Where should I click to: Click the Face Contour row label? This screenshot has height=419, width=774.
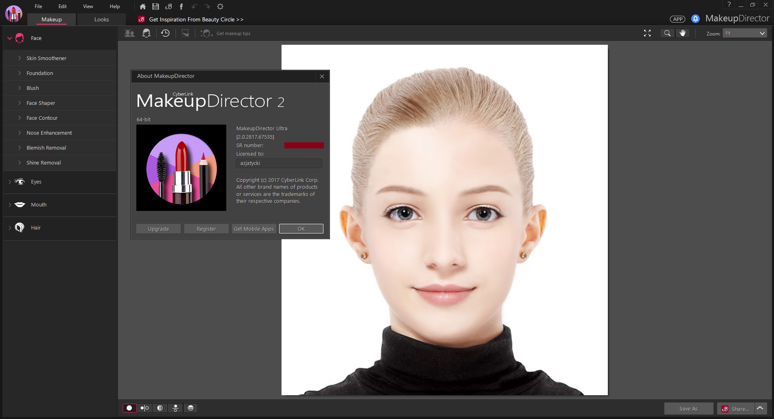(42, 118)
